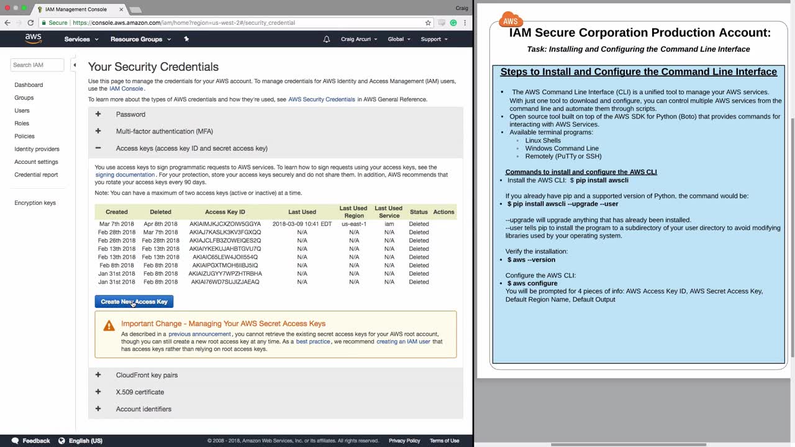Expand Multi-factor authentication (MFA) section
The image size is (795, 447).
276,132
